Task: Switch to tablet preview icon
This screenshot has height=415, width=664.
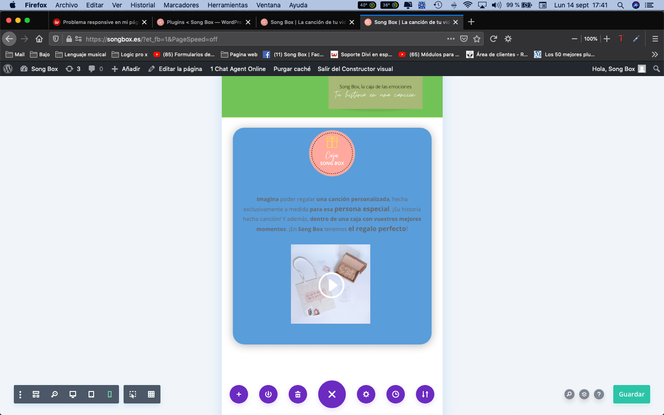Action: 91,394
